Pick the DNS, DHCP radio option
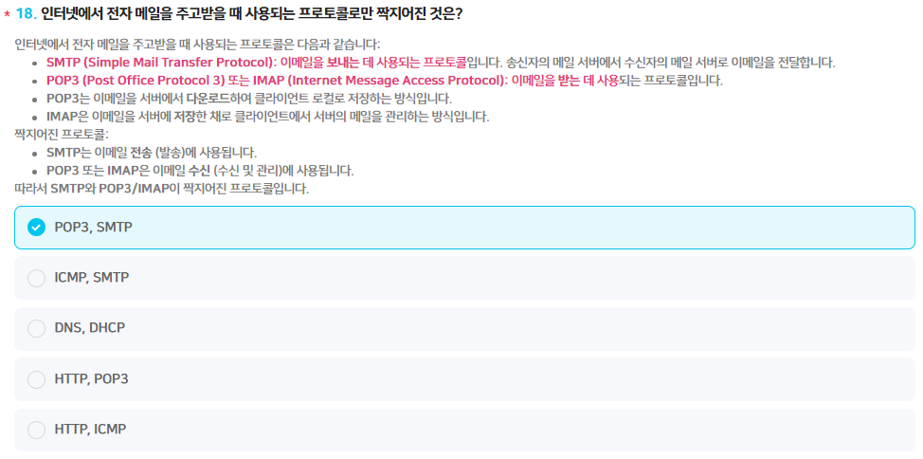 tap(37, 329)
